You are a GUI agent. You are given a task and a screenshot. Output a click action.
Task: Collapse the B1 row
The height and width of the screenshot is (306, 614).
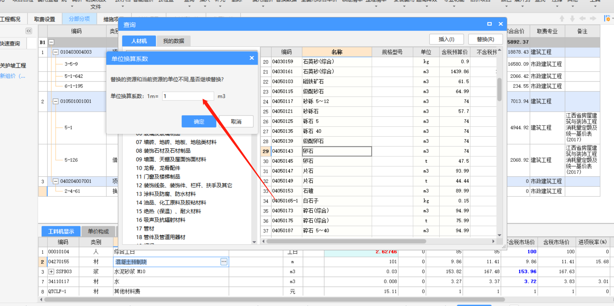[x=51, y=42]
